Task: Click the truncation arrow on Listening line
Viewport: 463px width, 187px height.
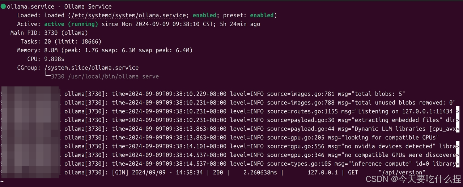Action: tap(458, 111)
